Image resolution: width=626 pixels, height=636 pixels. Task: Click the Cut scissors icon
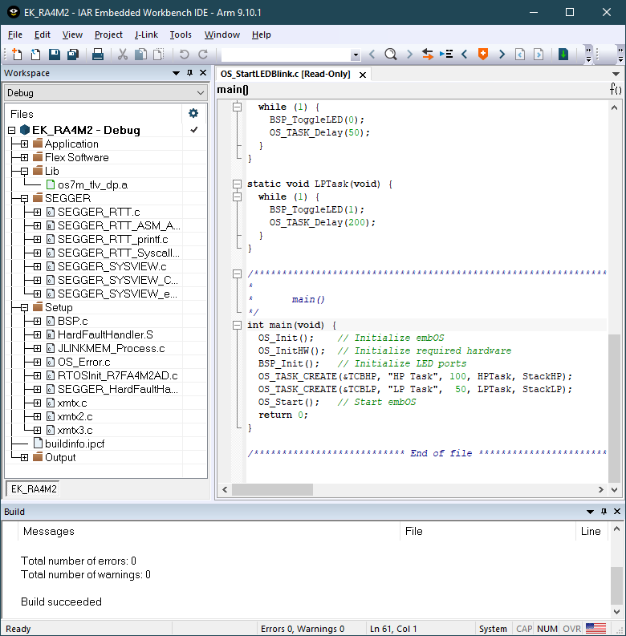pos(123,55)
